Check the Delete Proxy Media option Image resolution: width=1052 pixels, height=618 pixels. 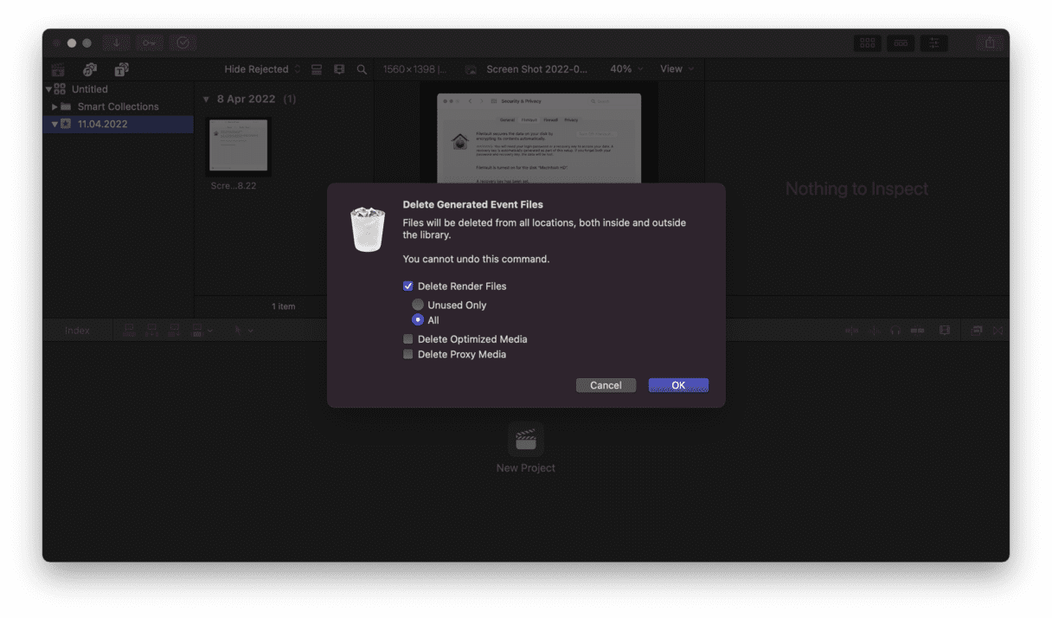pyautogui.click(x=408, y=355)
